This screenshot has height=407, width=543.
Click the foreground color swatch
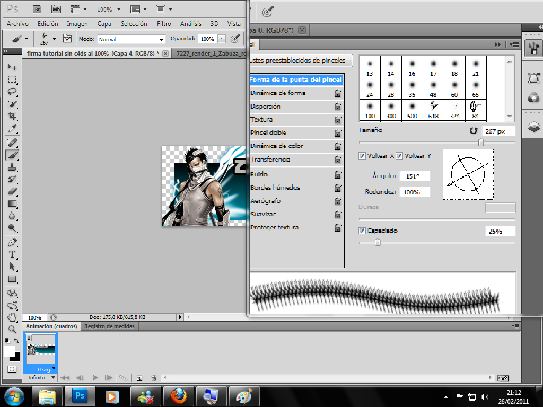click(x=10, y=351)
